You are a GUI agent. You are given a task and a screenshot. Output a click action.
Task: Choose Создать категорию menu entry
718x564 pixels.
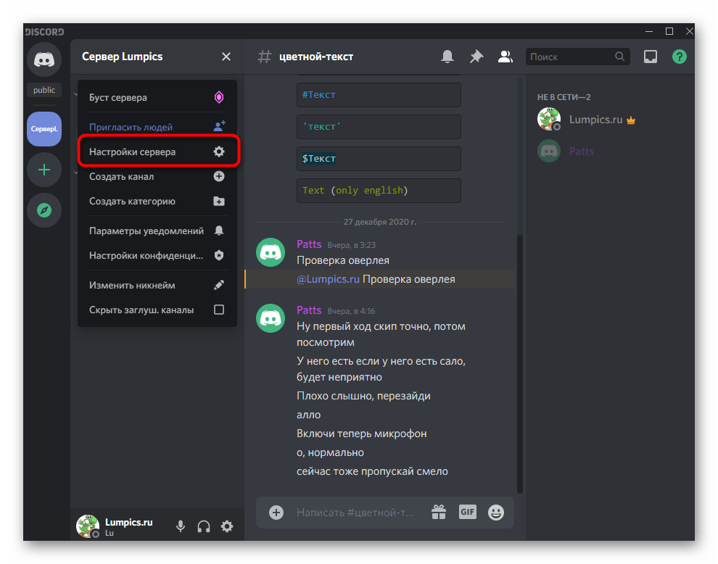point(157,201)
